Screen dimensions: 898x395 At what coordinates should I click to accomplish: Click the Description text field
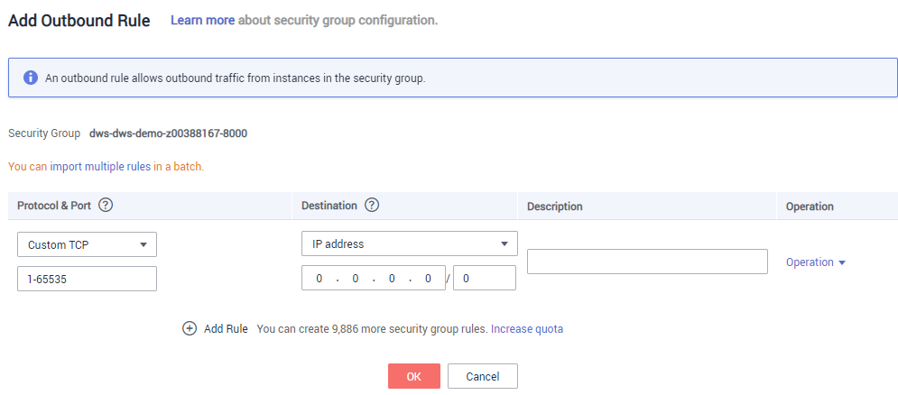[647, 261]
